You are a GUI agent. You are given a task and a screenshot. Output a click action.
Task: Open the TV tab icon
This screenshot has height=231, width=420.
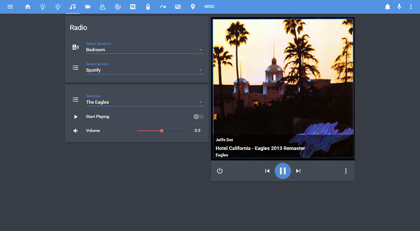[133, 7]
